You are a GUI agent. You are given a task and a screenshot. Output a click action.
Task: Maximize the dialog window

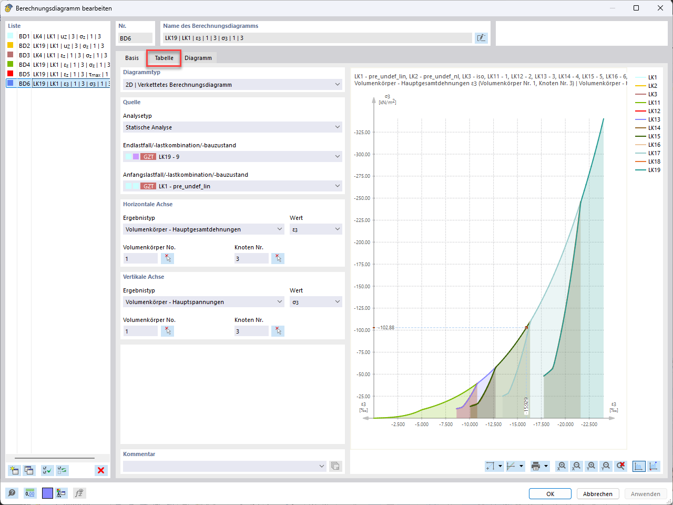pos(636,8)
